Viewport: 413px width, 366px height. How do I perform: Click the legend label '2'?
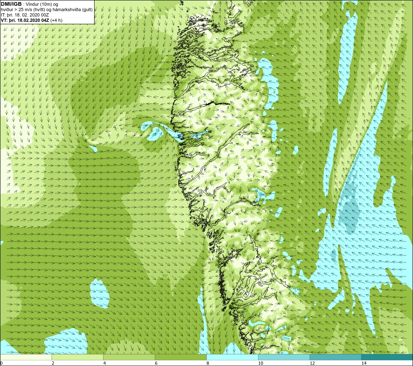pyautogui.click(x=53, y=363)
